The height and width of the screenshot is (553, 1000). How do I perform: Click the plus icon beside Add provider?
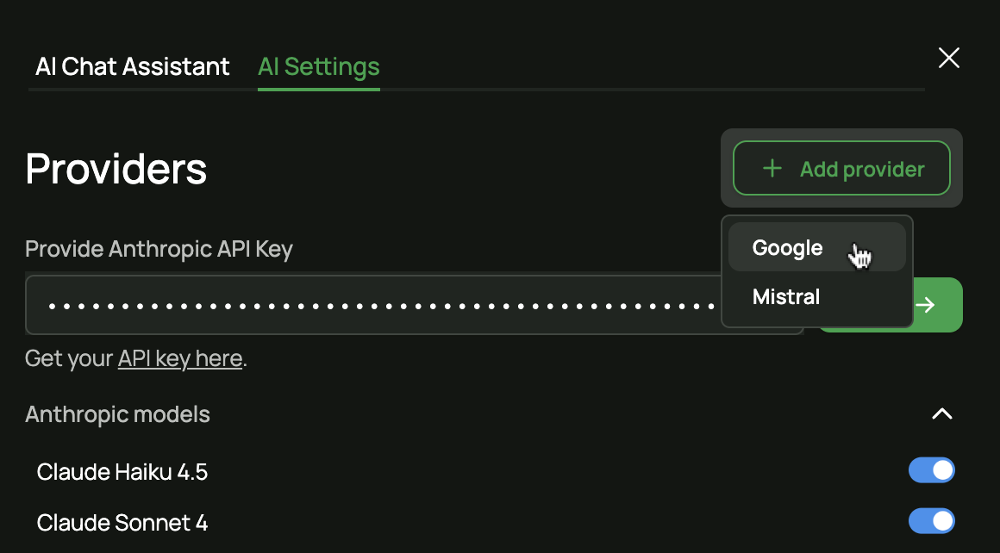772,169
